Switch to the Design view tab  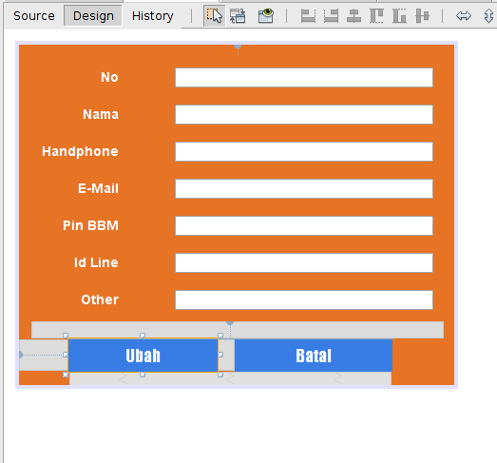click(x=93, y=16)
